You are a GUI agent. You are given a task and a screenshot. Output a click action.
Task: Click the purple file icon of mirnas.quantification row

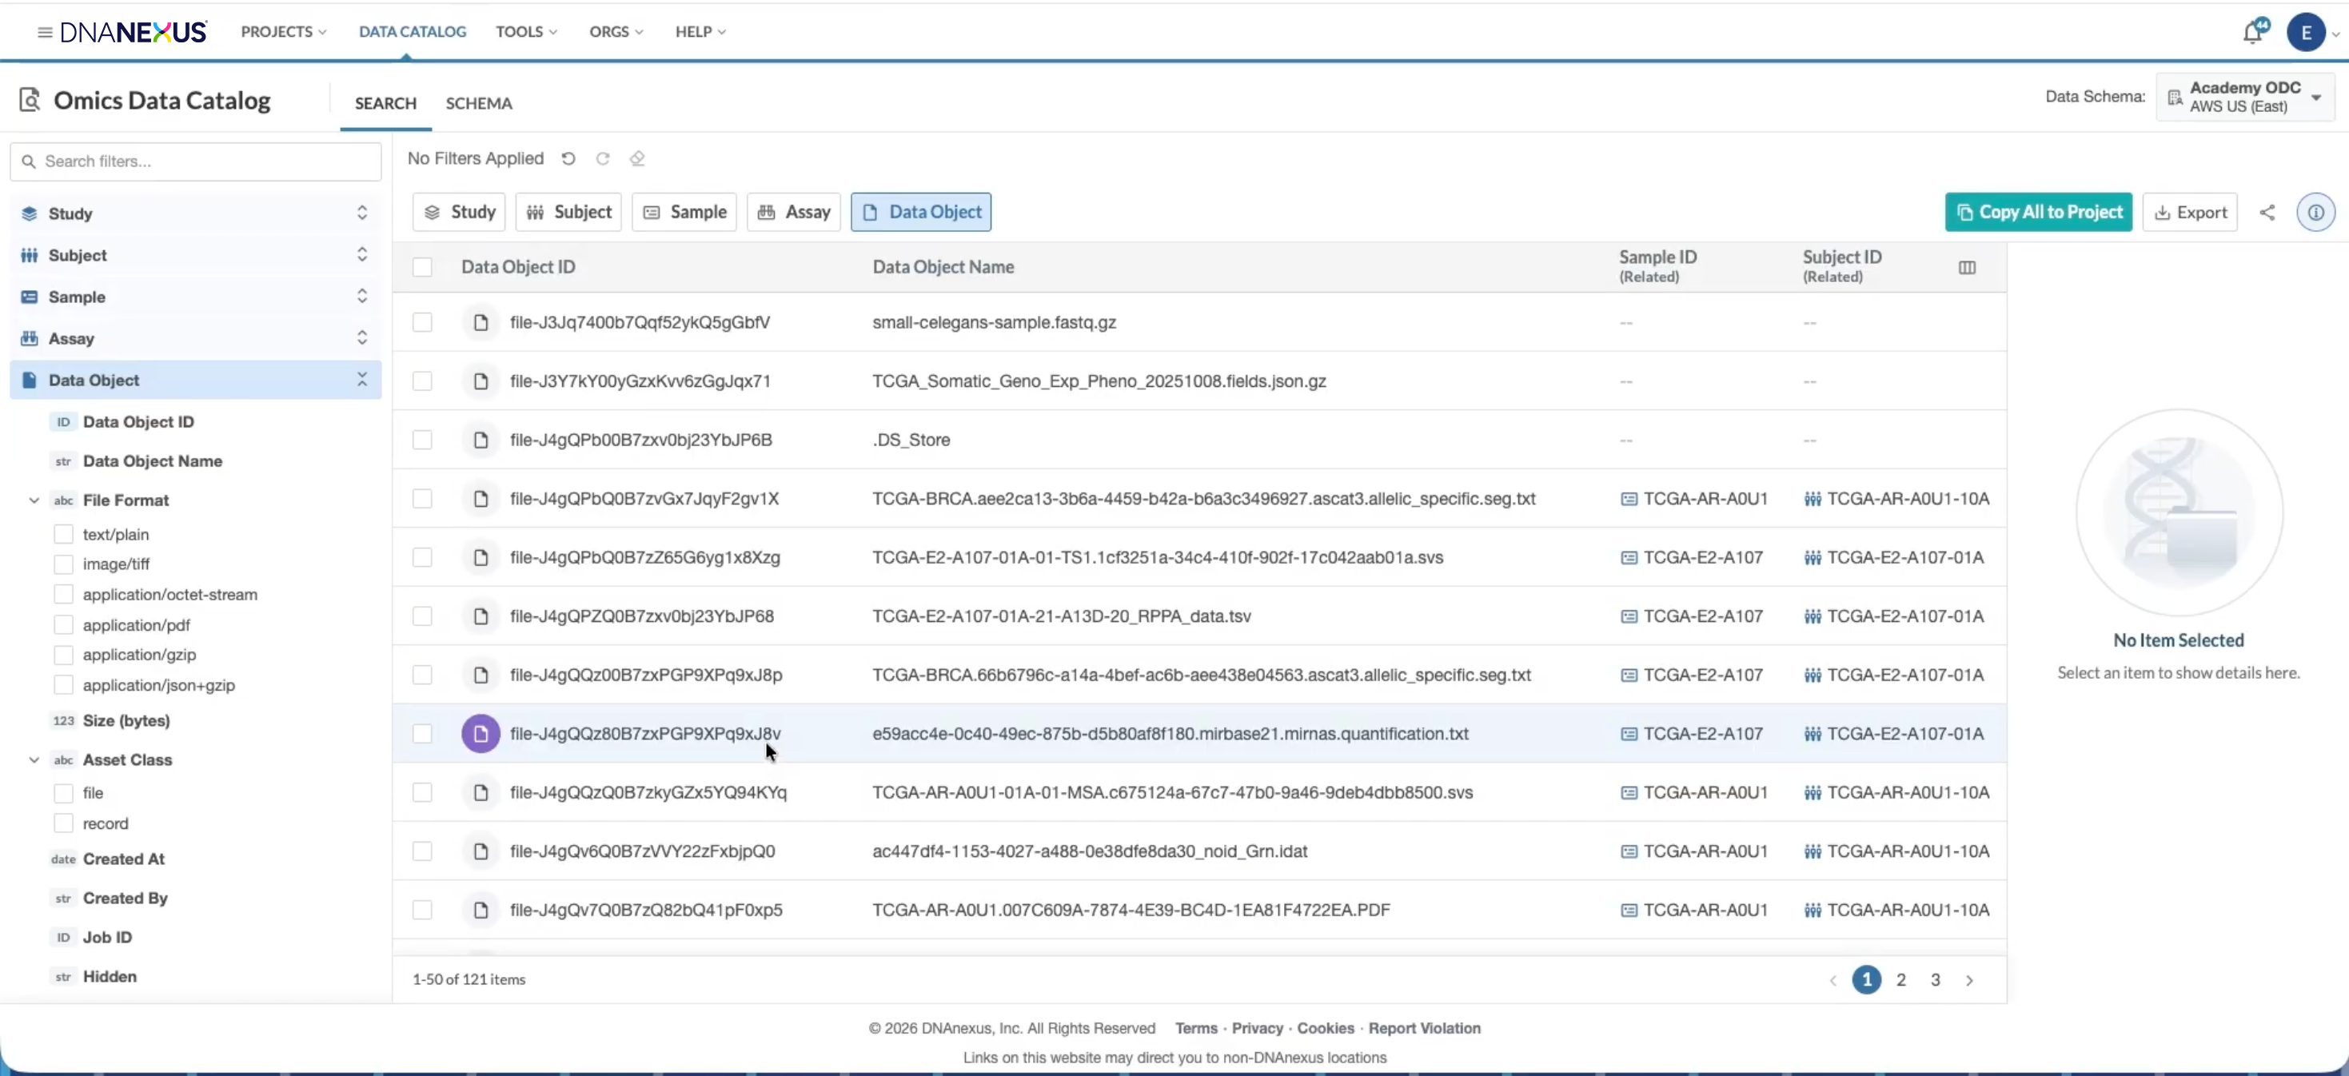pos(481,734)
